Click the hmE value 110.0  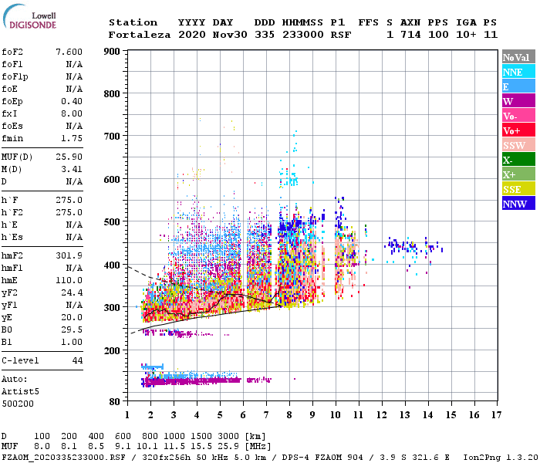[x=69, y=280]
